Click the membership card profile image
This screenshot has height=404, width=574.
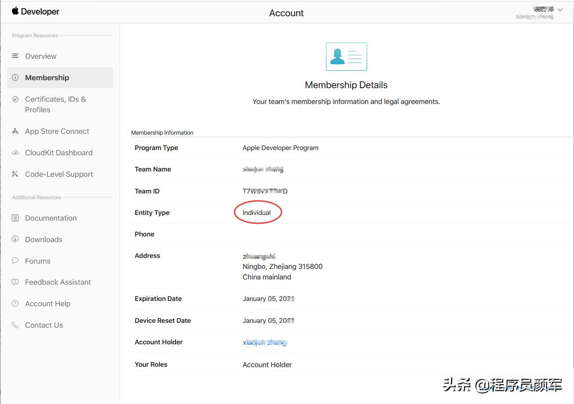pyautogui.click(x=347, y=57)
